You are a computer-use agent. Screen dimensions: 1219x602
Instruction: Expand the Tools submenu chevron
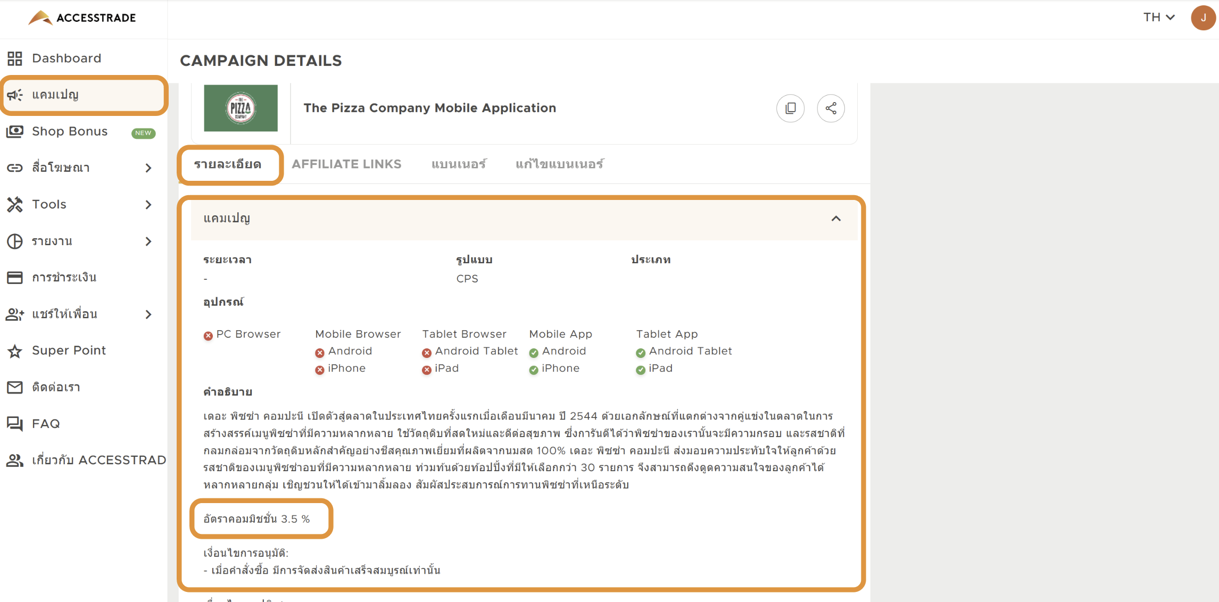pyautogui.click(x=148, y=205)
